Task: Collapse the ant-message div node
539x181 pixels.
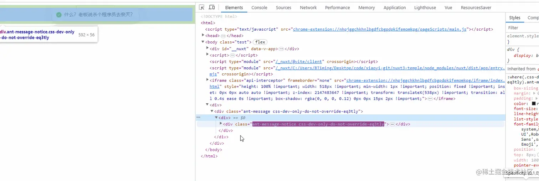Action: (x=211, y=111)
